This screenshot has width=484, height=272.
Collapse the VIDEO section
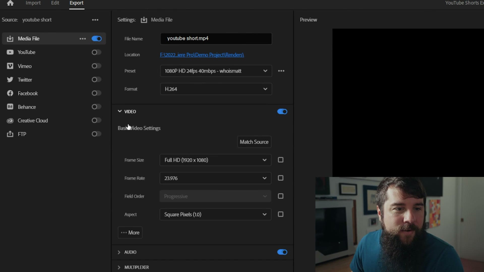click(119, 111)
